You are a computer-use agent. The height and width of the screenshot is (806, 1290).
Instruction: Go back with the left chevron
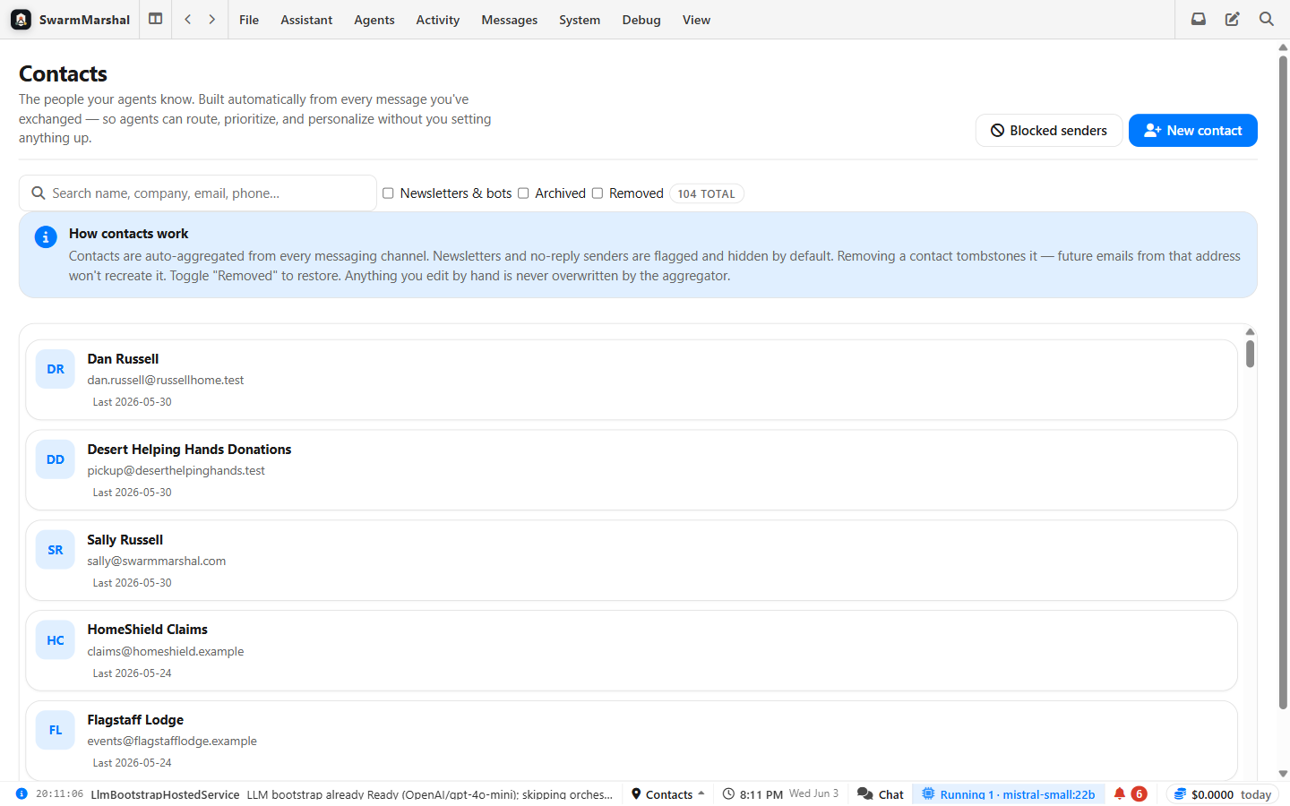tap(188, 19)
